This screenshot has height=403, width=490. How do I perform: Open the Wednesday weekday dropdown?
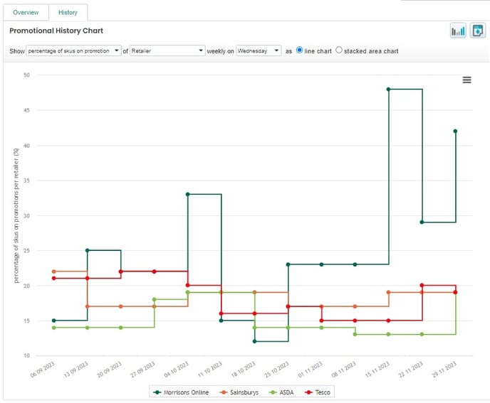click(x=259, y=51)
